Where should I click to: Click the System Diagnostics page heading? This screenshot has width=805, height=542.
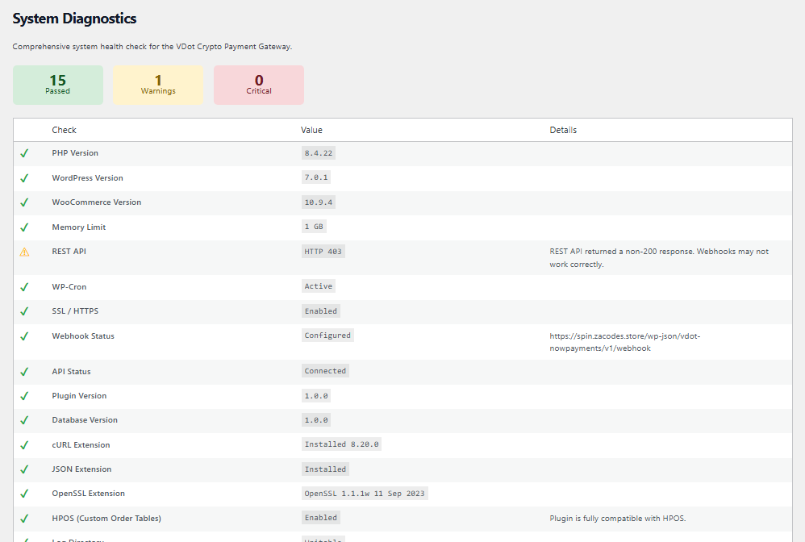click(x=74, y=19)
